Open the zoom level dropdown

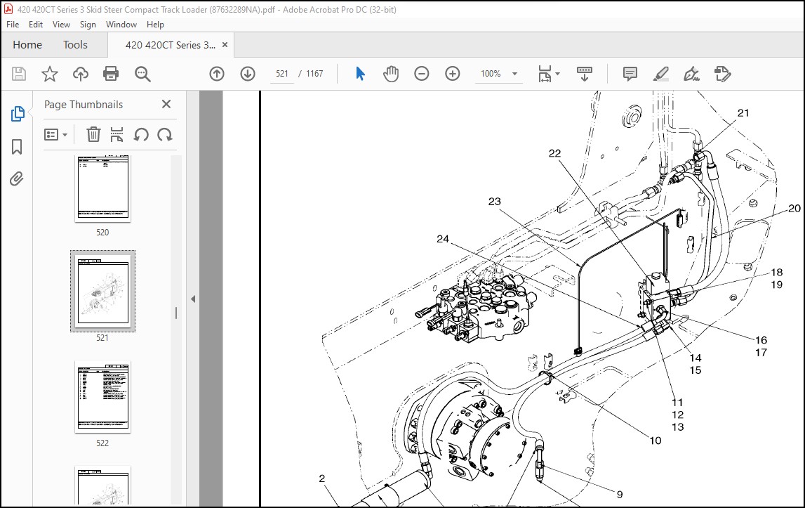pyautogui.click(x=514, y=73)
